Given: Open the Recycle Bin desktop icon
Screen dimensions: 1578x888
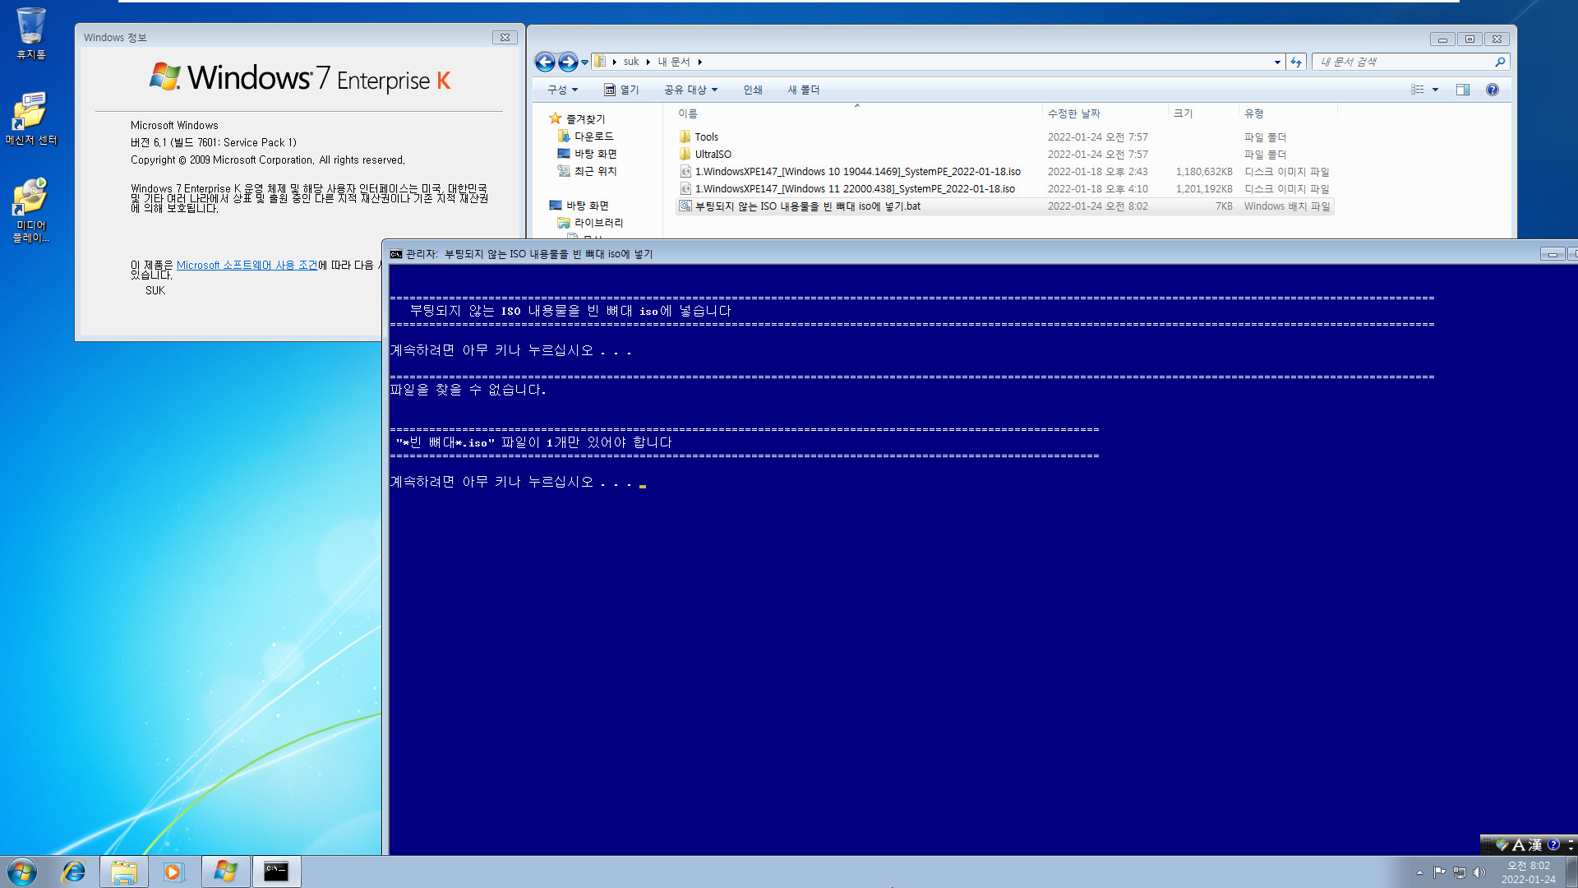Looking at the screenshot, I should click(x=30, y=33).
